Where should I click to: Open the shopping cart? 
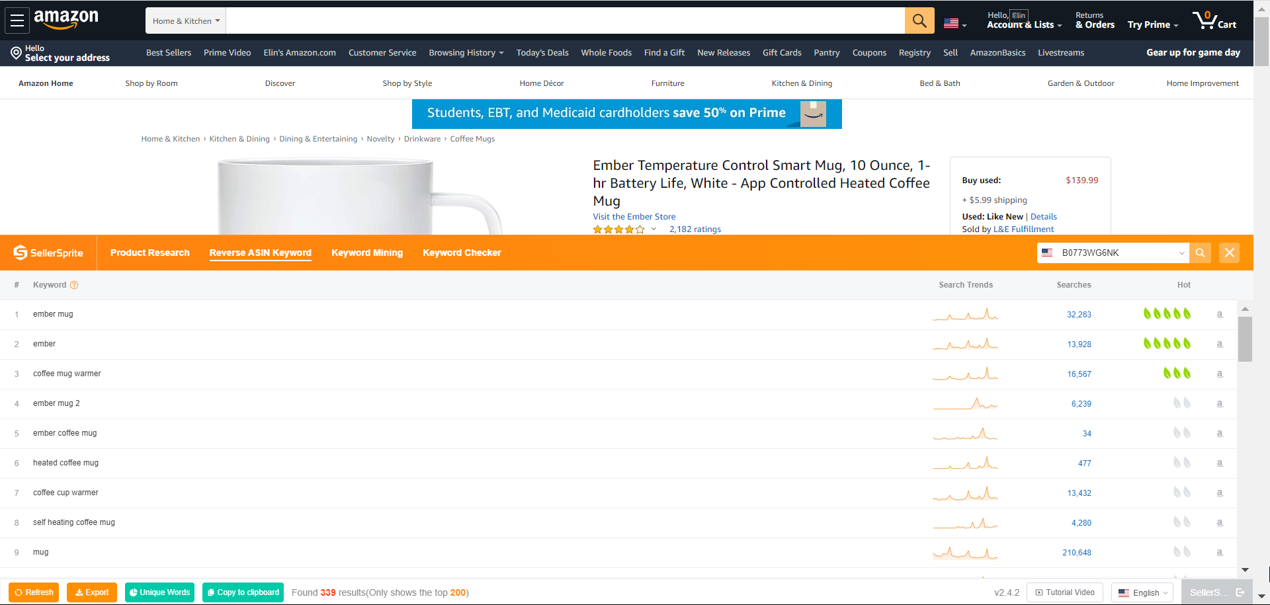click(1214, 20)
